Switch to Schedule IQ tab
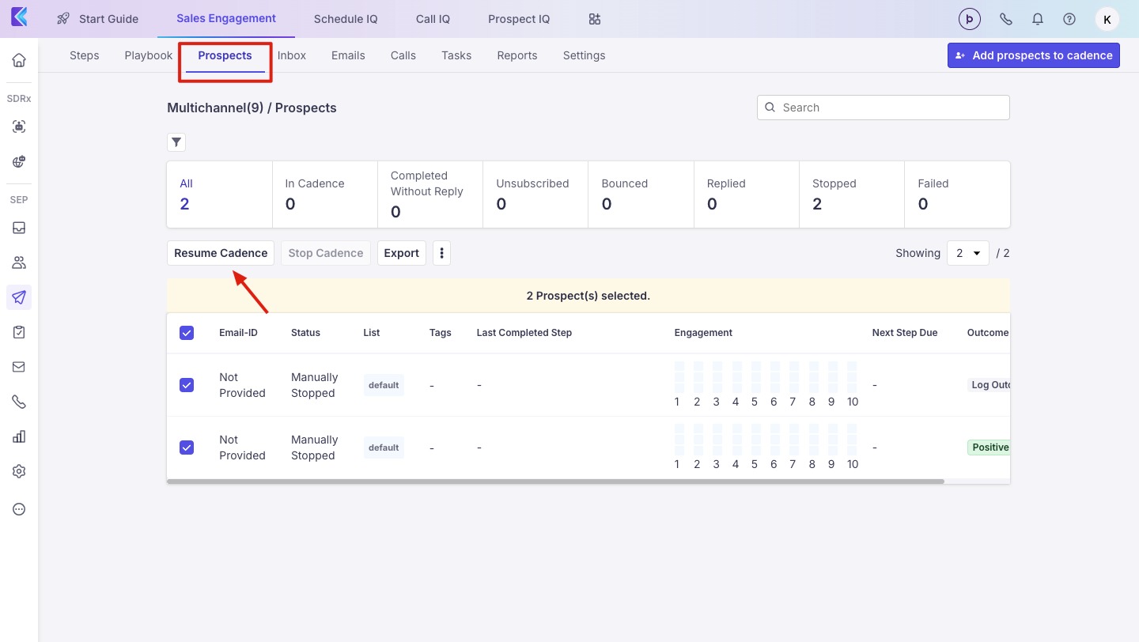The image size is (1139, 642). (x=346, y=19)
